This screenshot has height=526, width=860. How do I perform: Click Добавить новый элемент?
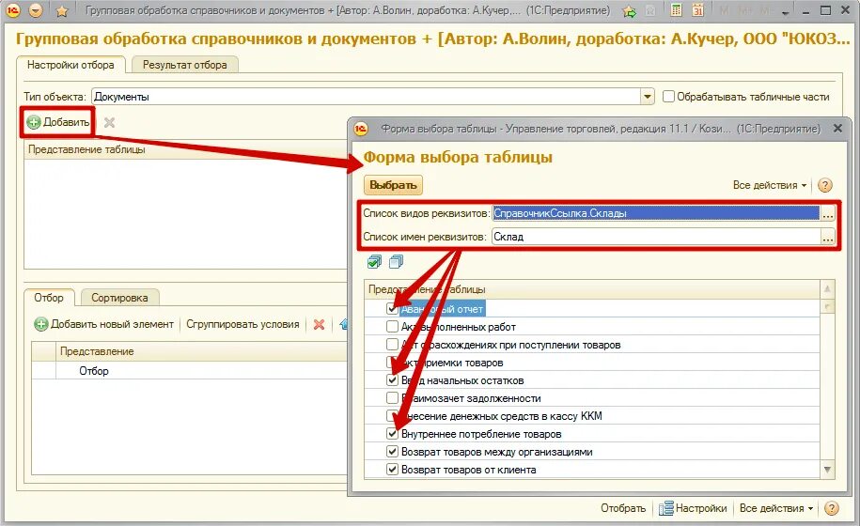[104, 324]
